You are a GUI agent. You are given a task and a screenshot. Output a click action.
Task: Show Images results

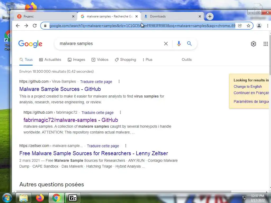point(76,59)
